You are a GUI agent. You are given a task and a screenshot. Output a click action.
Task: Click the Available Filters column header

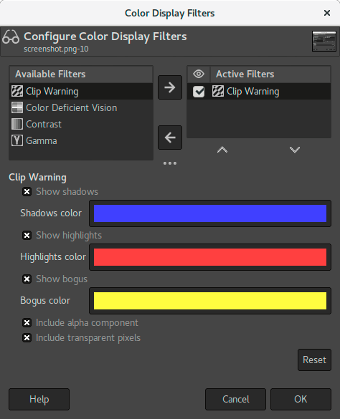81,74
